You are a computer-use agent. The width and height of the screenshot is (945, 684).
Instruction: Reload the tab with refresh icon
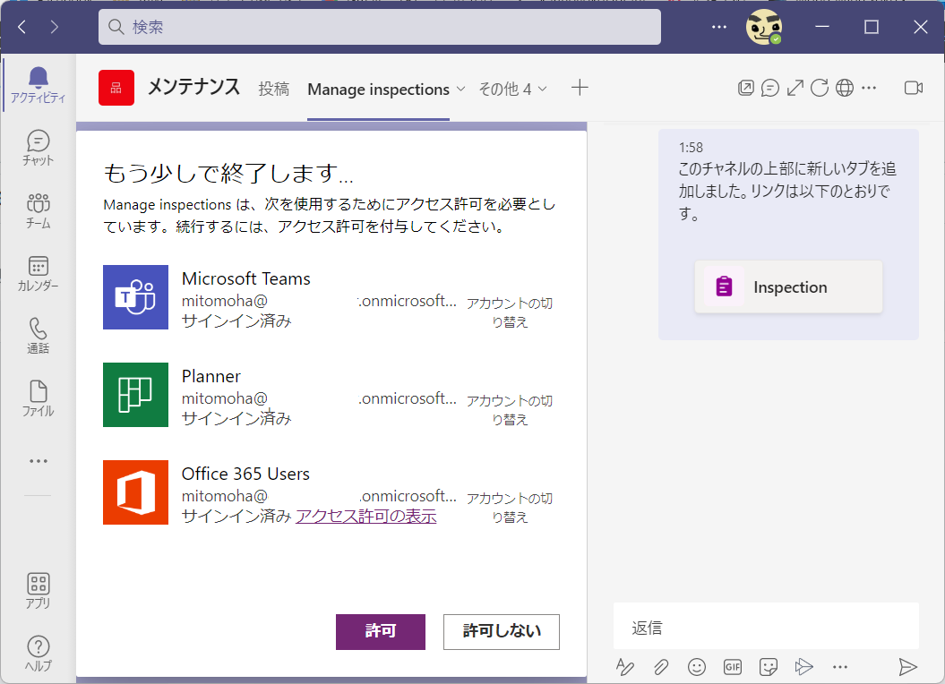tap(820, 88)
